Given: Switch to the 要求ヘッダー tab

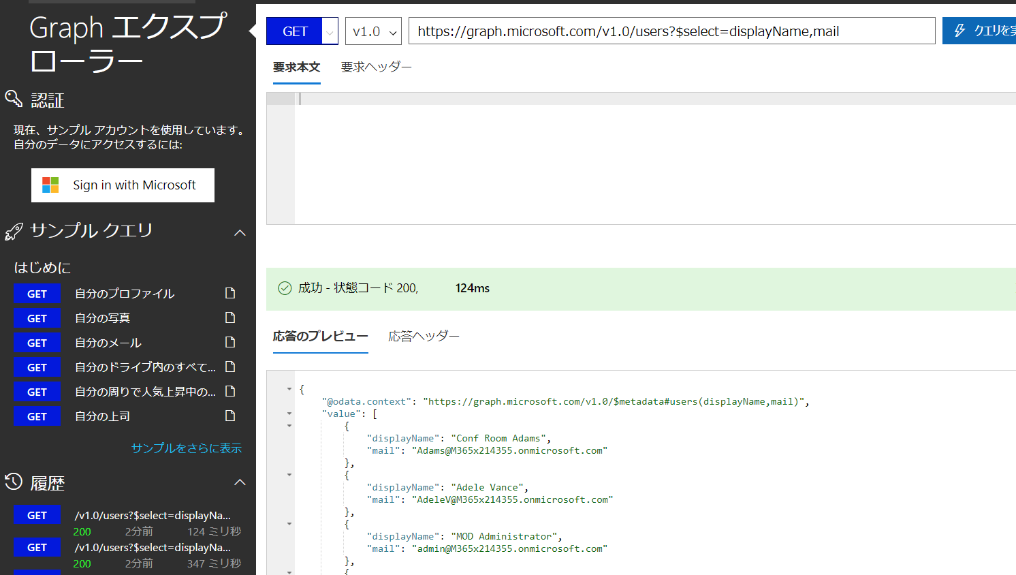Looking at the screenshot, I should click(376, 67).
